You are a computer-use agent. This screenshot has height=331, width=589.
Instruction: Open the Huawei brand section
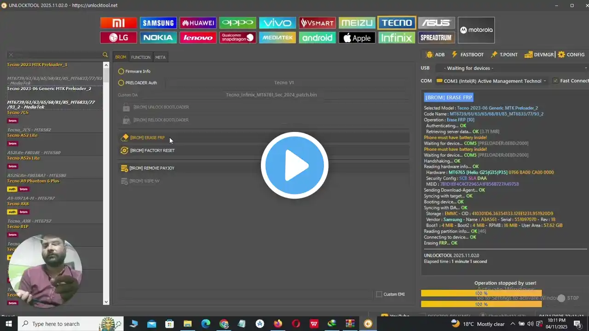(x=198, y=23)
